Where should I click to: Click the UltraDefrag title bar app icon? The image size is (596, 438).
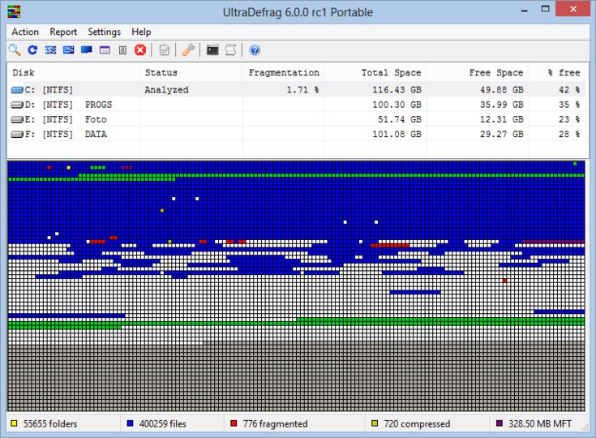tap(14, 11)
